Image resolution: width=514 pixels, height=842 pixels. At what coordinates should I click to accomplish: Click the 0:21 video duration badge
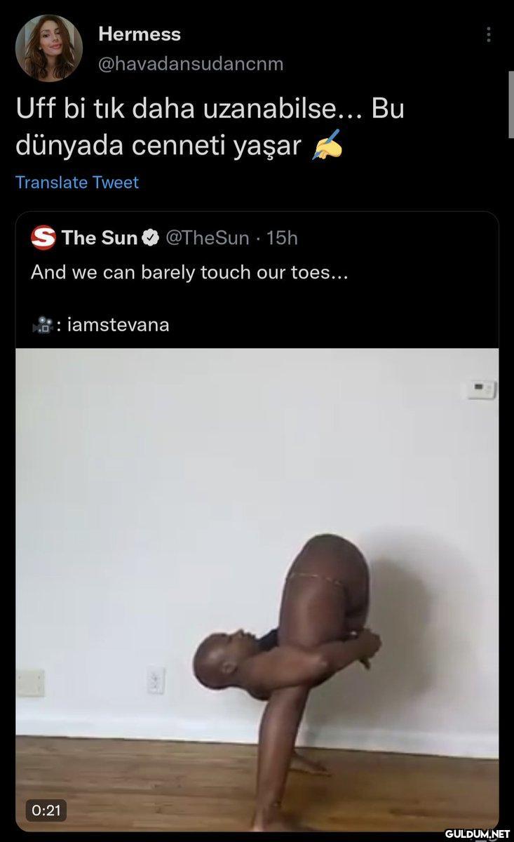click(46, 810)
